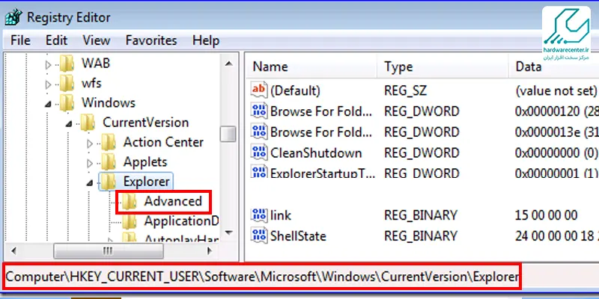Click the Advanced folder icon
This screenshot has width=599, height=299.
129,202
